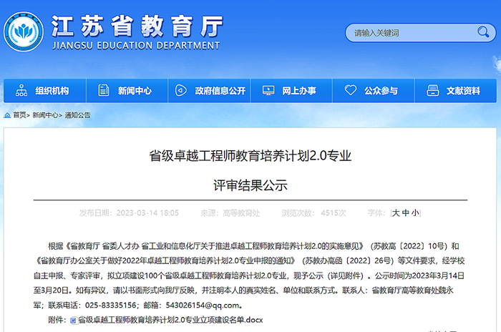Click the 文献资料 archive icon
This screenshot has height=332, width=501.
[x=432, y=91]
